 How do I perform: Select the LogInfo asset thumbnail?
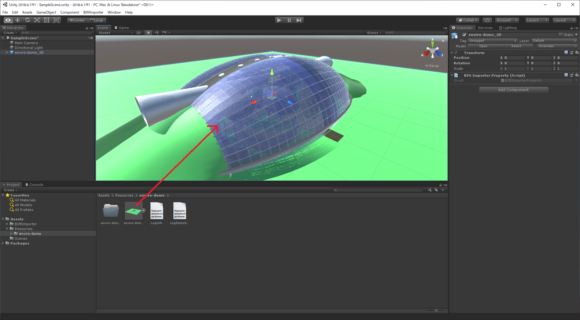156,210
